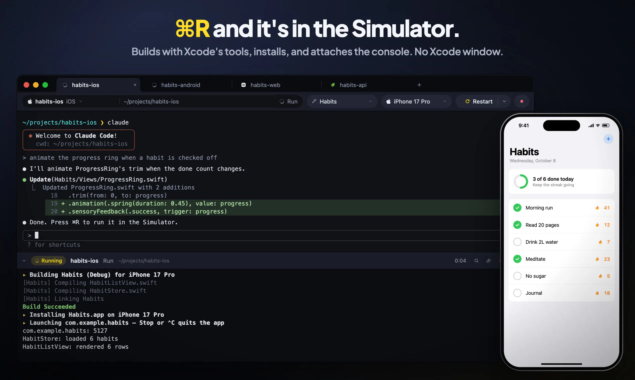635x380 pixels.
Task: Open search in the run output panel
Action: pyautogui.click(x=476, y=261)
